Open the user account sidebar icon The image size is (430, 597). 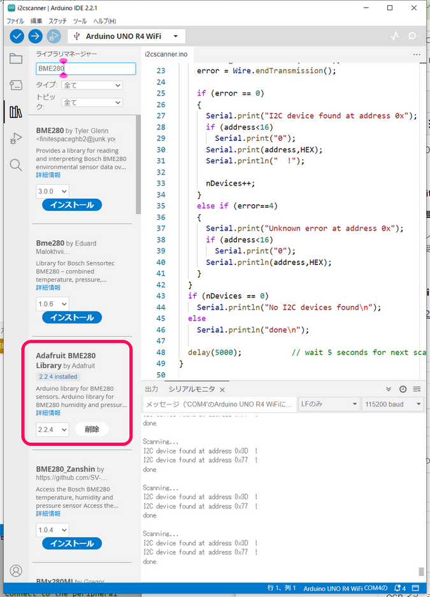15,570
